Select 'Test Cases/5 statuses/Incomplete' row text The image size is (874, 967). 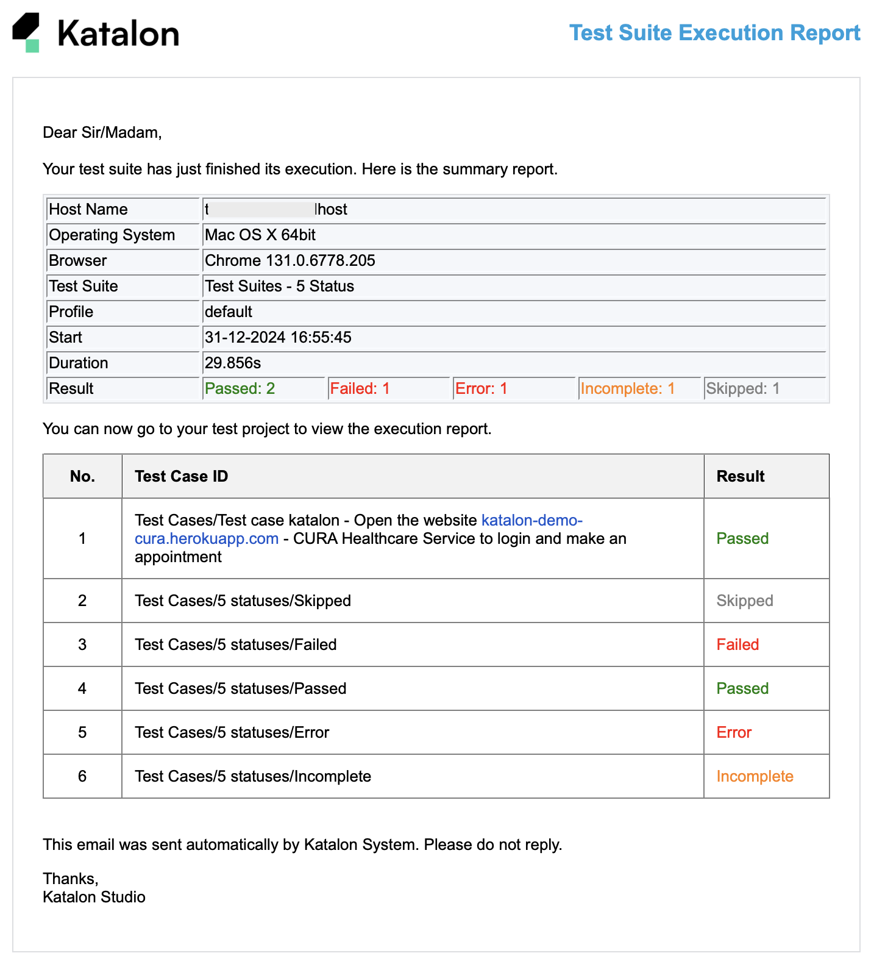tap(253, 776)
